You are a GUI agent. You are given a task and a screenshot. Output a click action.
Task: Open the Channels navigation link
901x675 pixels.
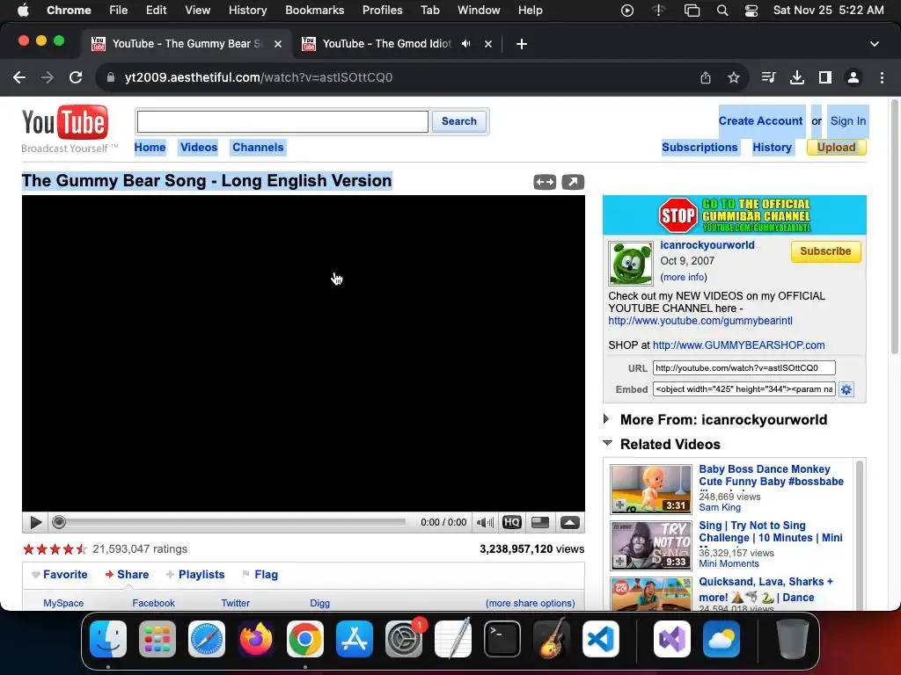point(258,148)
